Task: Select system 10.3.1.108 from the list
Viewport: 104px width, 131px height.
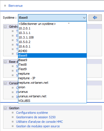Action: click(x=52, y=37)
